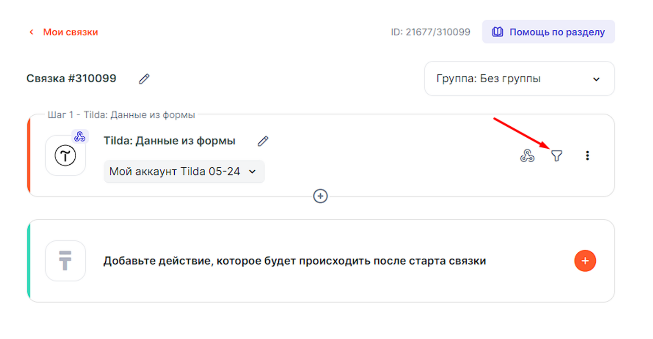Image resolution: width=653 pixels, height=339 pixels.
Task: Click the chevron arrow in the group selector
Action: [x=596, y=79]
